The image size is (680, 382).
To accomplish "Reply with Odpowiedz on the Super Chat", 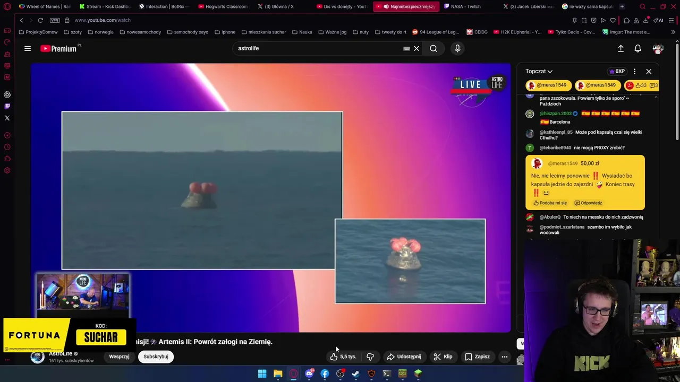I will (x=588, y=203).
